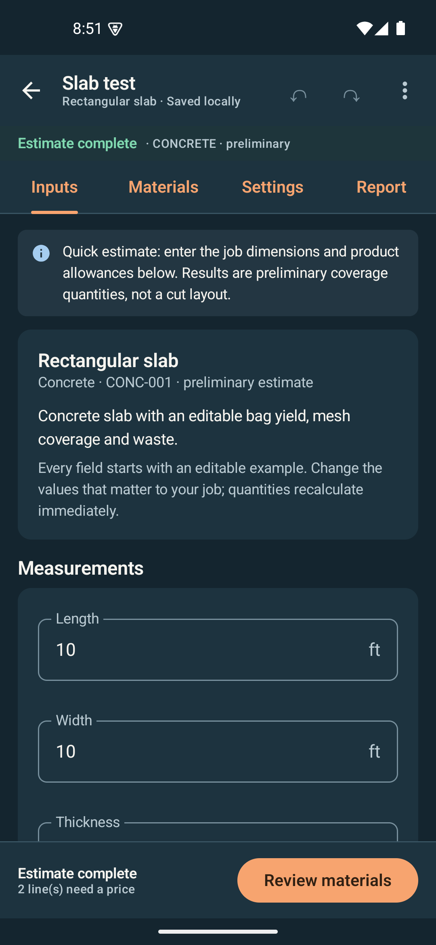This screenshot has width=436, height=945.
Task: Tap the battery status icon
Action: (x=400, y=28)
